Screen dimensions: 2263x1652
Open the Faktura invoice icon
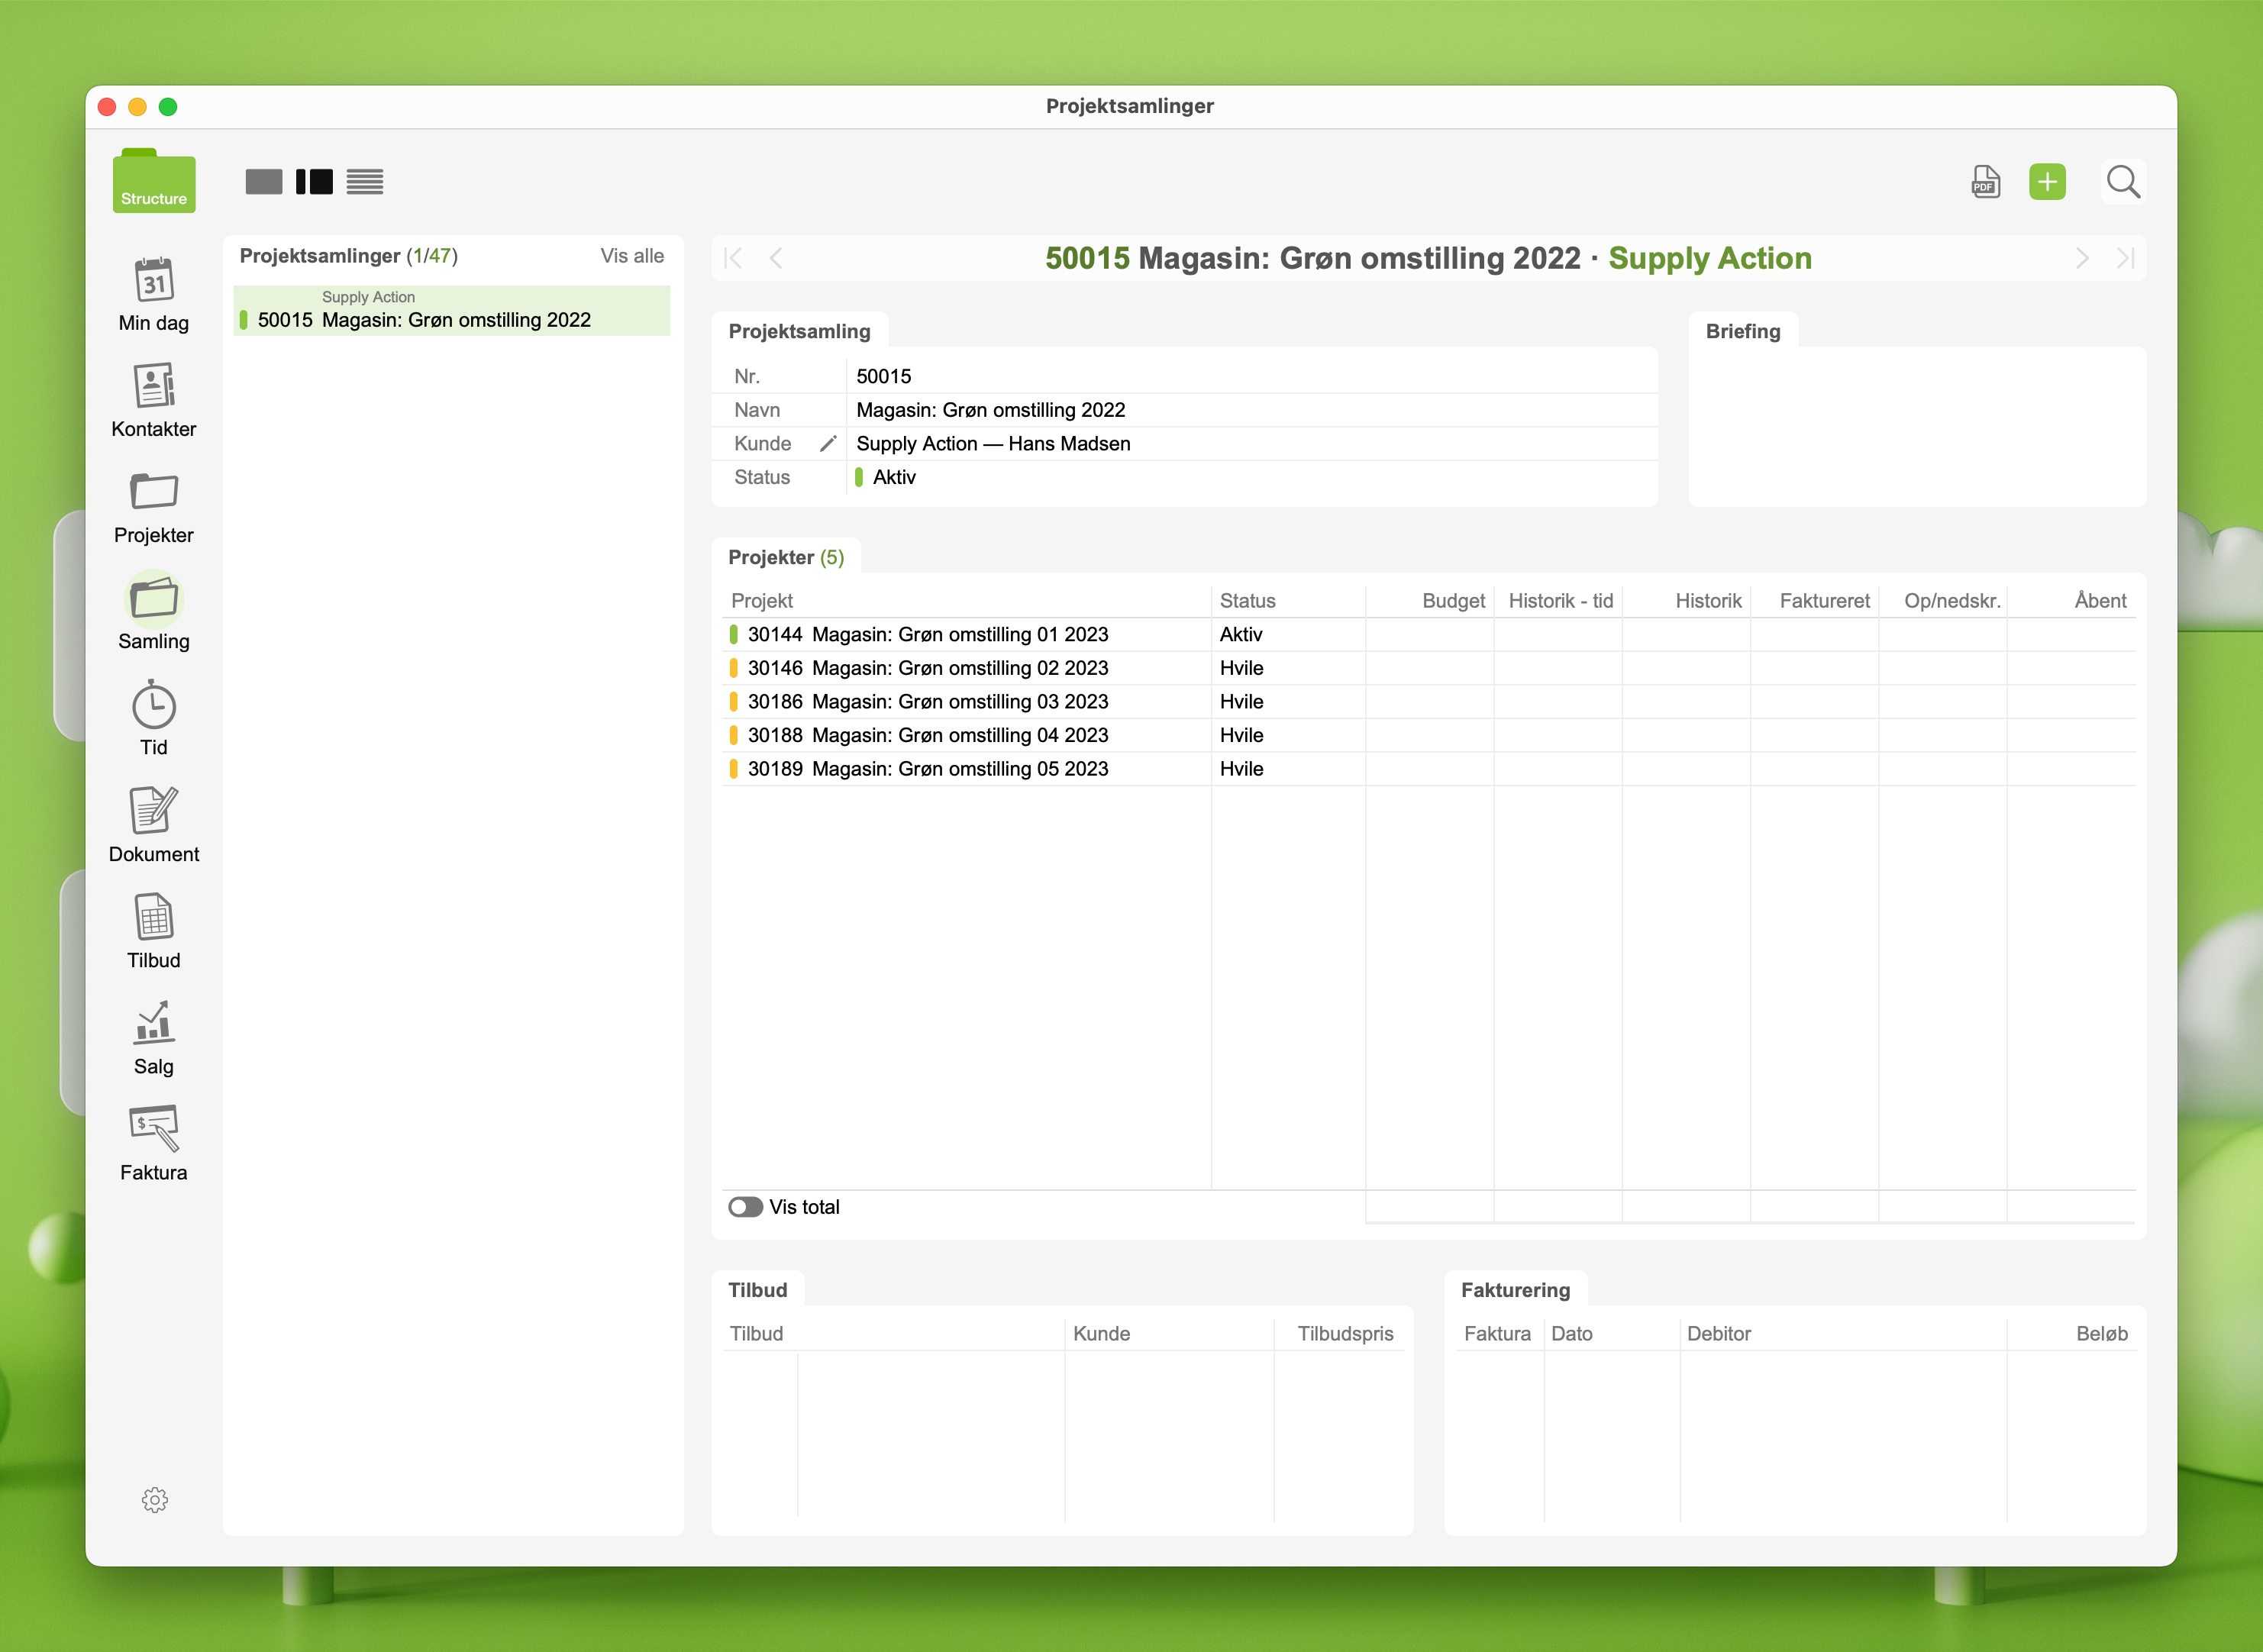click(154, 1129)
